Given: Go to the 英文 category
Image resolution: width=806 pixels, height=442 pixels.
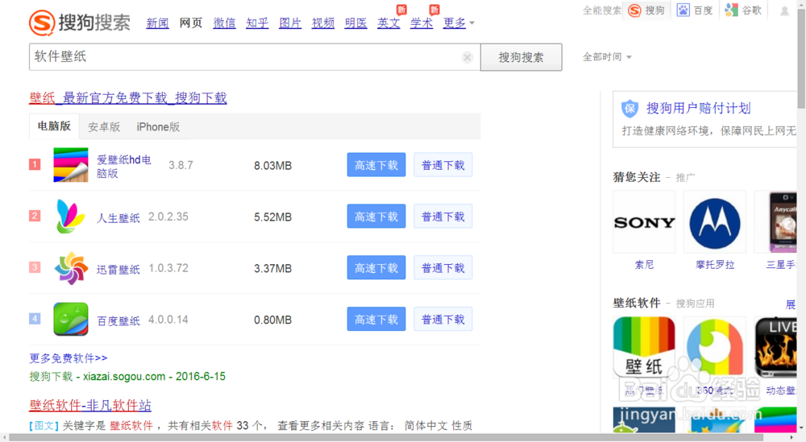Looking at the screenshot, I should (388, 23).
